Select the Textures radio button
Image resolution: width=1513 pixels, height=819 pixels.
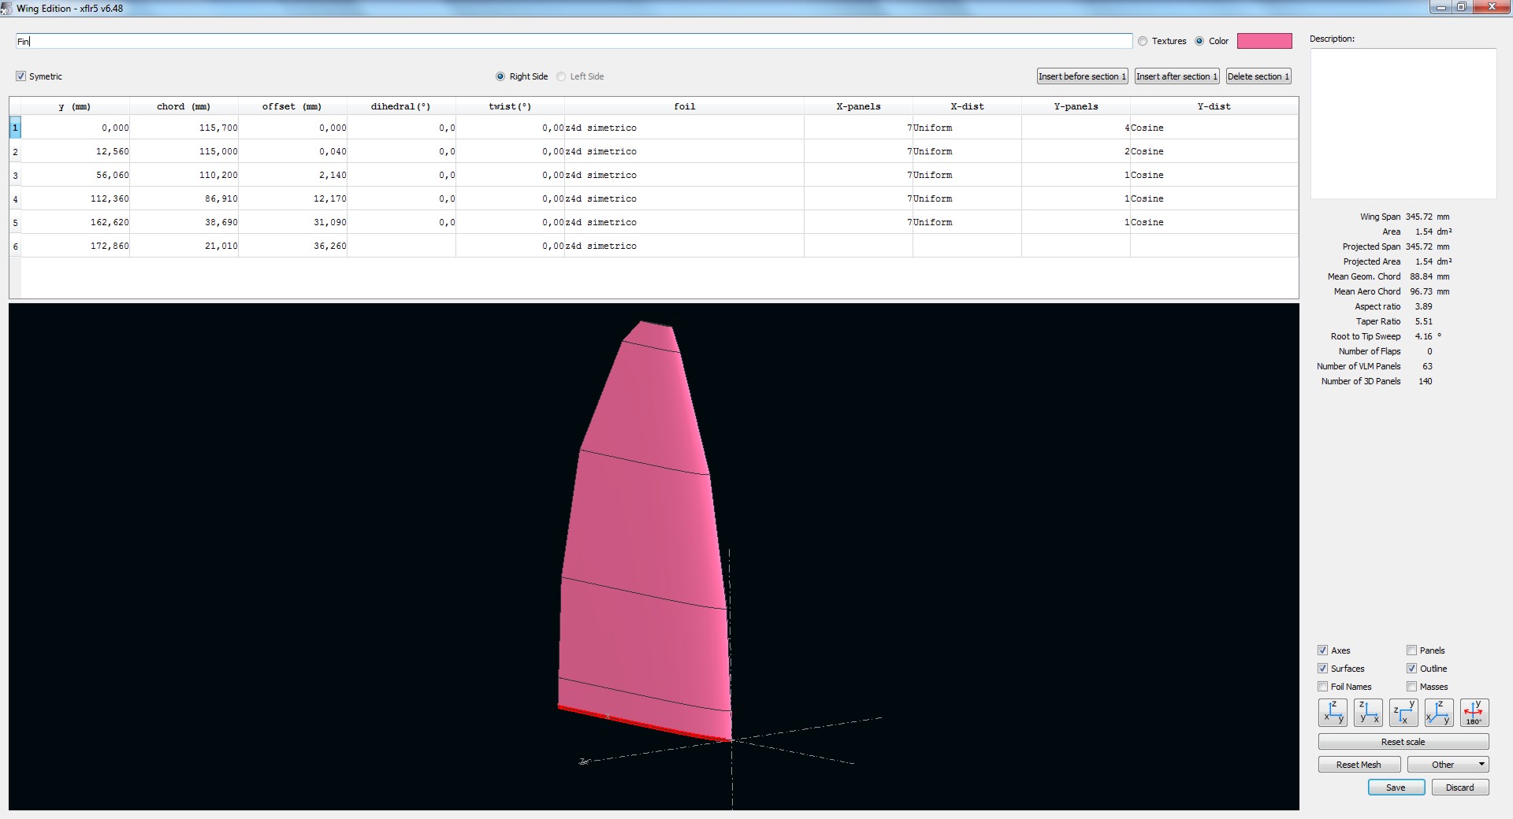pos(1143,41)
